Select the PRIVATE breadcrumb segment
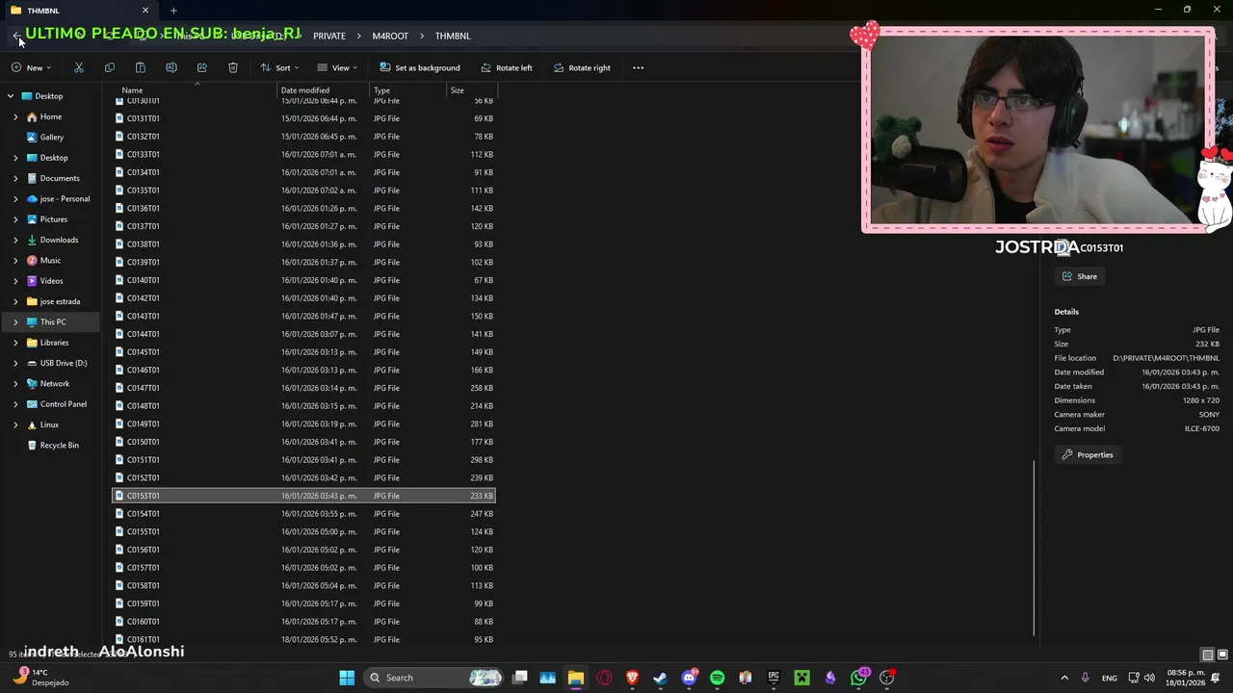 click(x=329, y=36)
